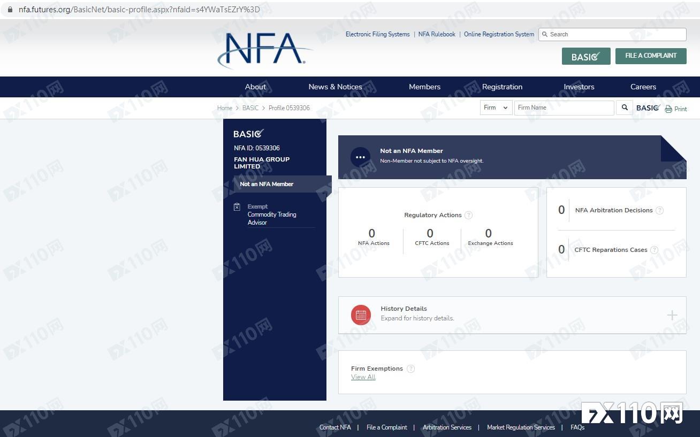The image size is (700, 437).
Task: Click the clipboard icon beside Exempt
Action: coord(237,207)
